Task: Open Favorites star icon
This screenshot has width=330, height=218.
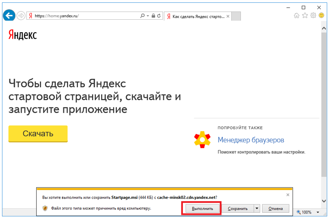Action: click(x=305, y=16)
